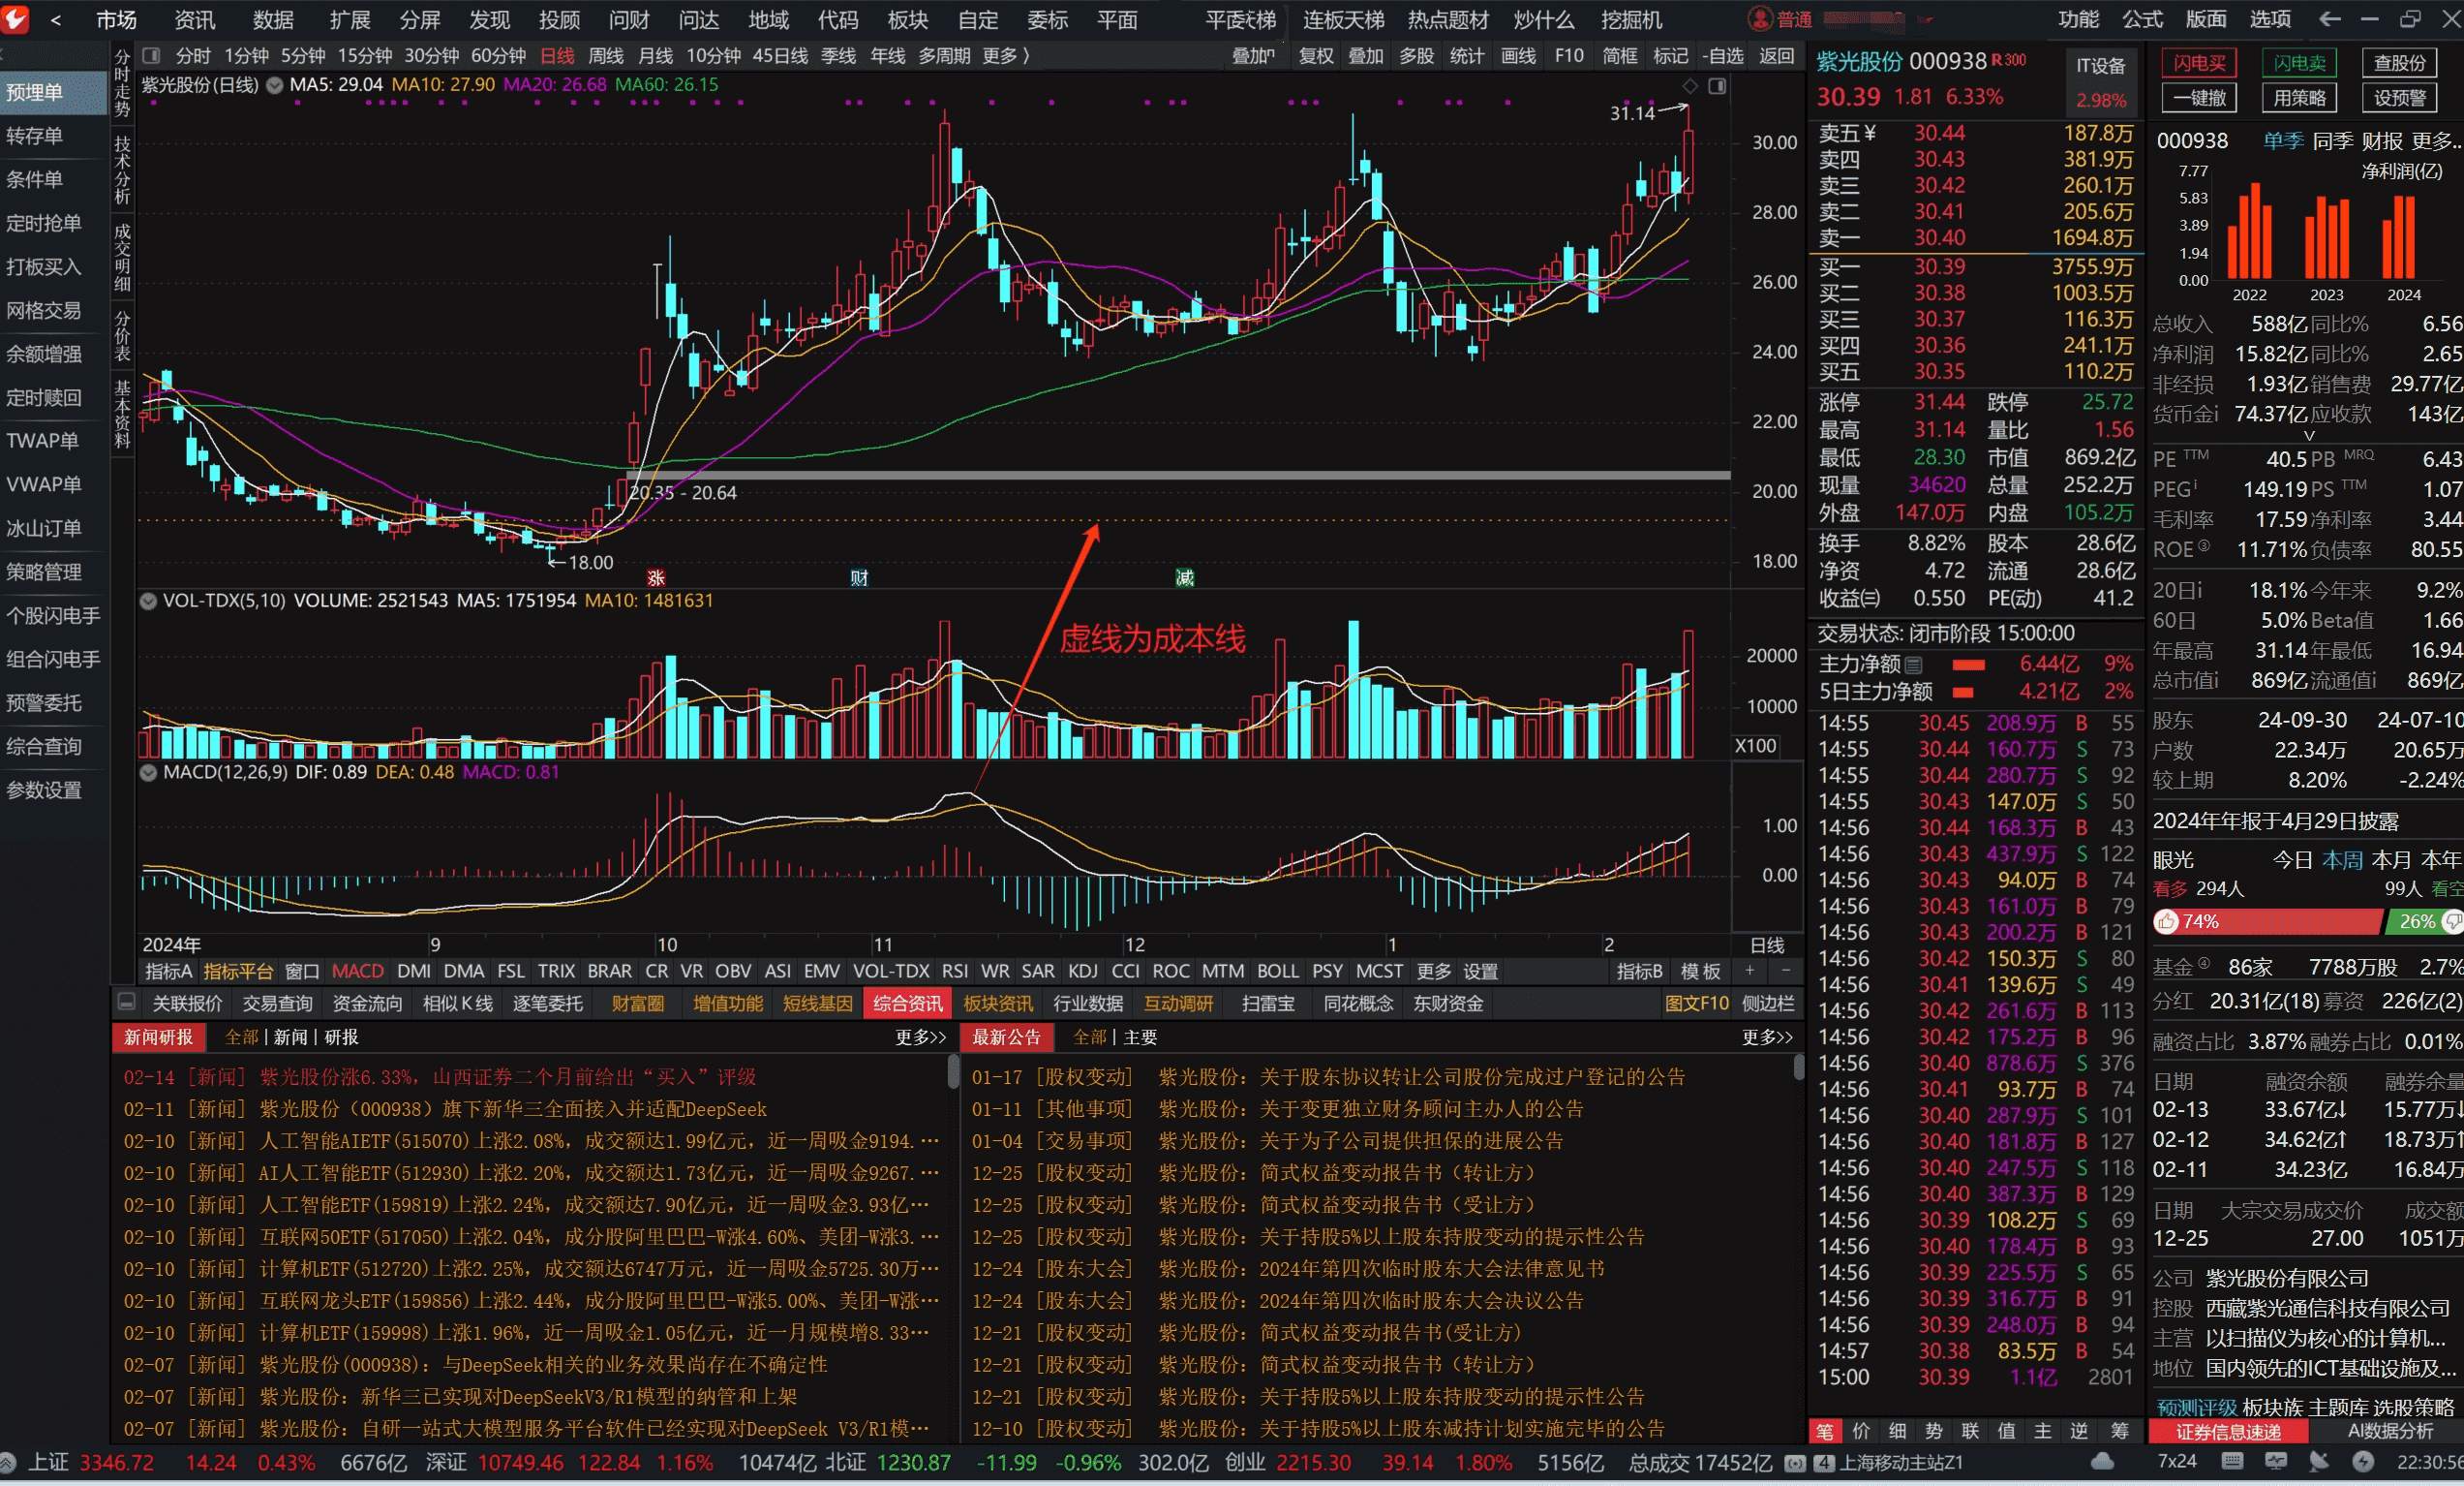Toggle panel icon at chart top-right corner
This screenshot has width=2464, height=1486.
(x=1717, y=86)
